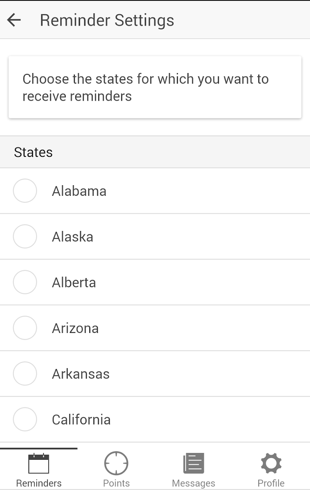Open the Messages document icon
Screen dimensions: 310x490
194,463
